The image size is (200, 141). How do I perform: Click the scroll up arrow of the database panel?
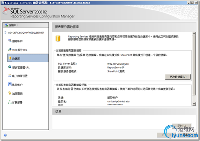pos(194,33)
